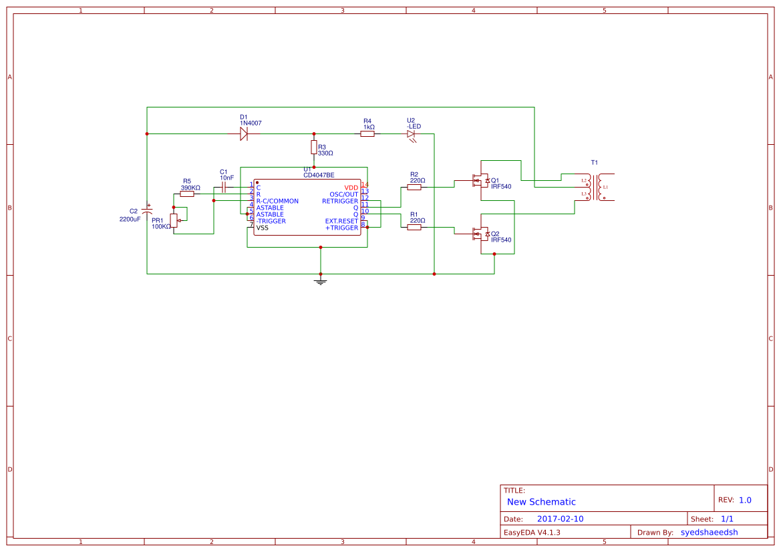Viewport: 781px width, 552px height.
Task: Click the OSC/OUT pin label on U1
Action: [x=342, y=193]
